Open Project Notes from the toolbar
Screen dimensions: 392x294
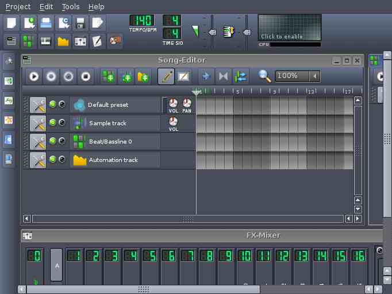[98, 41]
